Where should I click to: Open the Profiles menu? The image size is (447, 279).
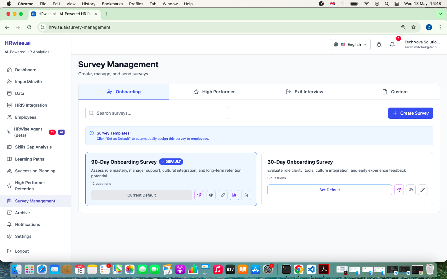[x=136, y=4]
